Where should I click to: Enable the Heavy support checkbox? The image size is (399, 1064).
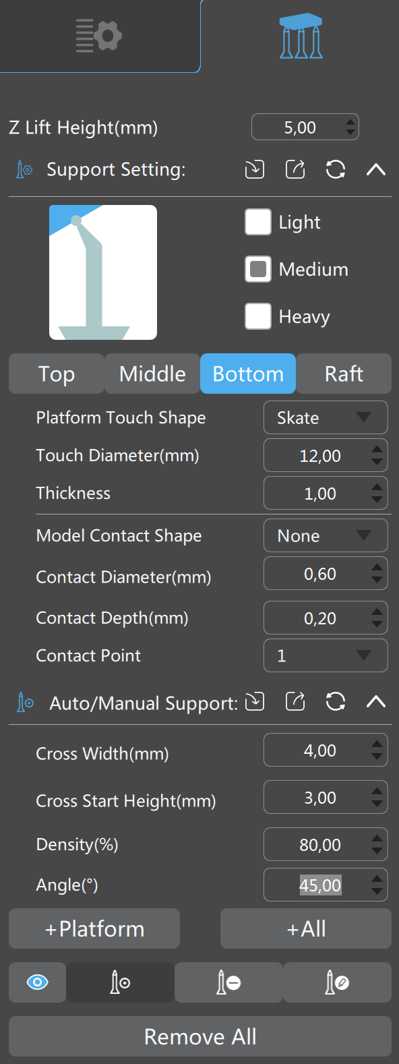(258, 316)
